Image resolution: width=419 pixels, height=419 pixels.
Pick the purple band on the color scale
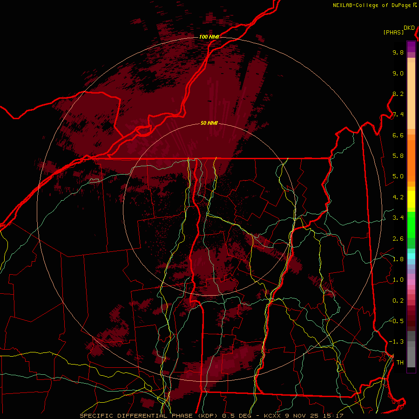(411, 47)
